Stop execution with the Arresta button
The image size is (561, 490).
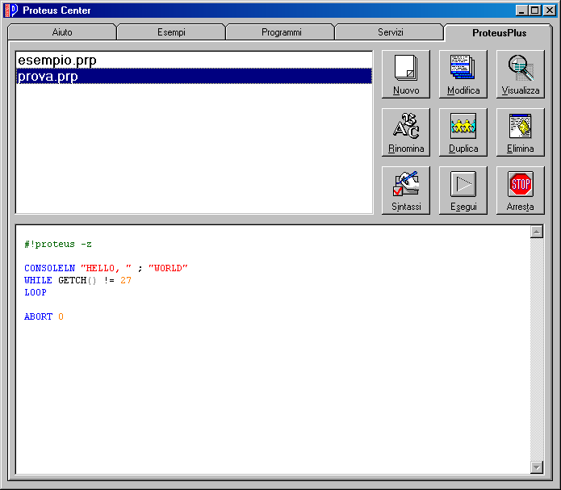[x=520, y=191]
